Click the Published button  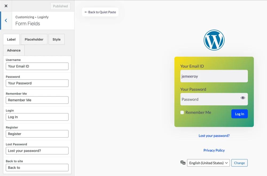pyautogui.click(x=60, y=6)
